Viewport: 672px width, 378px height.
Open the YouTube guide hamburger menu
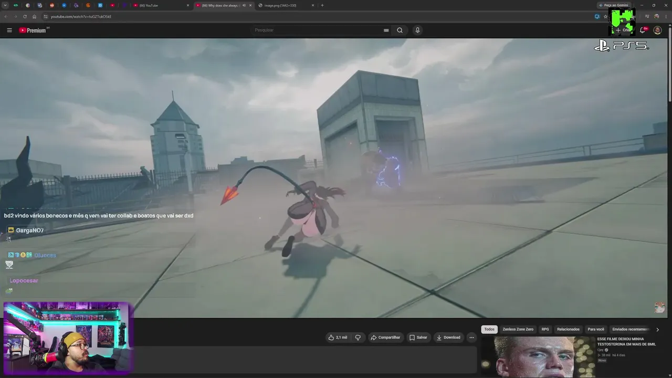(9, 30)
